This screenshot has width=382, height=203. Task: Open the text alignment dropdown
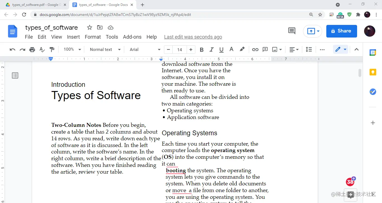point(294,50)
